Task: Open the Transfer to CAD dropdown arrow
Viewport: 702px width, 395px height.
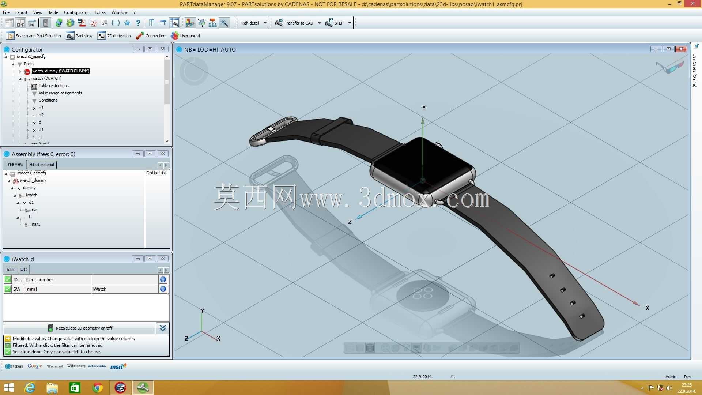Action: coord(319,23)
